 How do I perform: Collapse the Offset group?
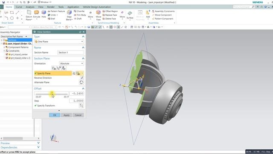(x=83, y=89)
